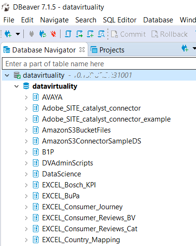Click the EXCEL_Country_Mapping schema icon

(36, 240)
